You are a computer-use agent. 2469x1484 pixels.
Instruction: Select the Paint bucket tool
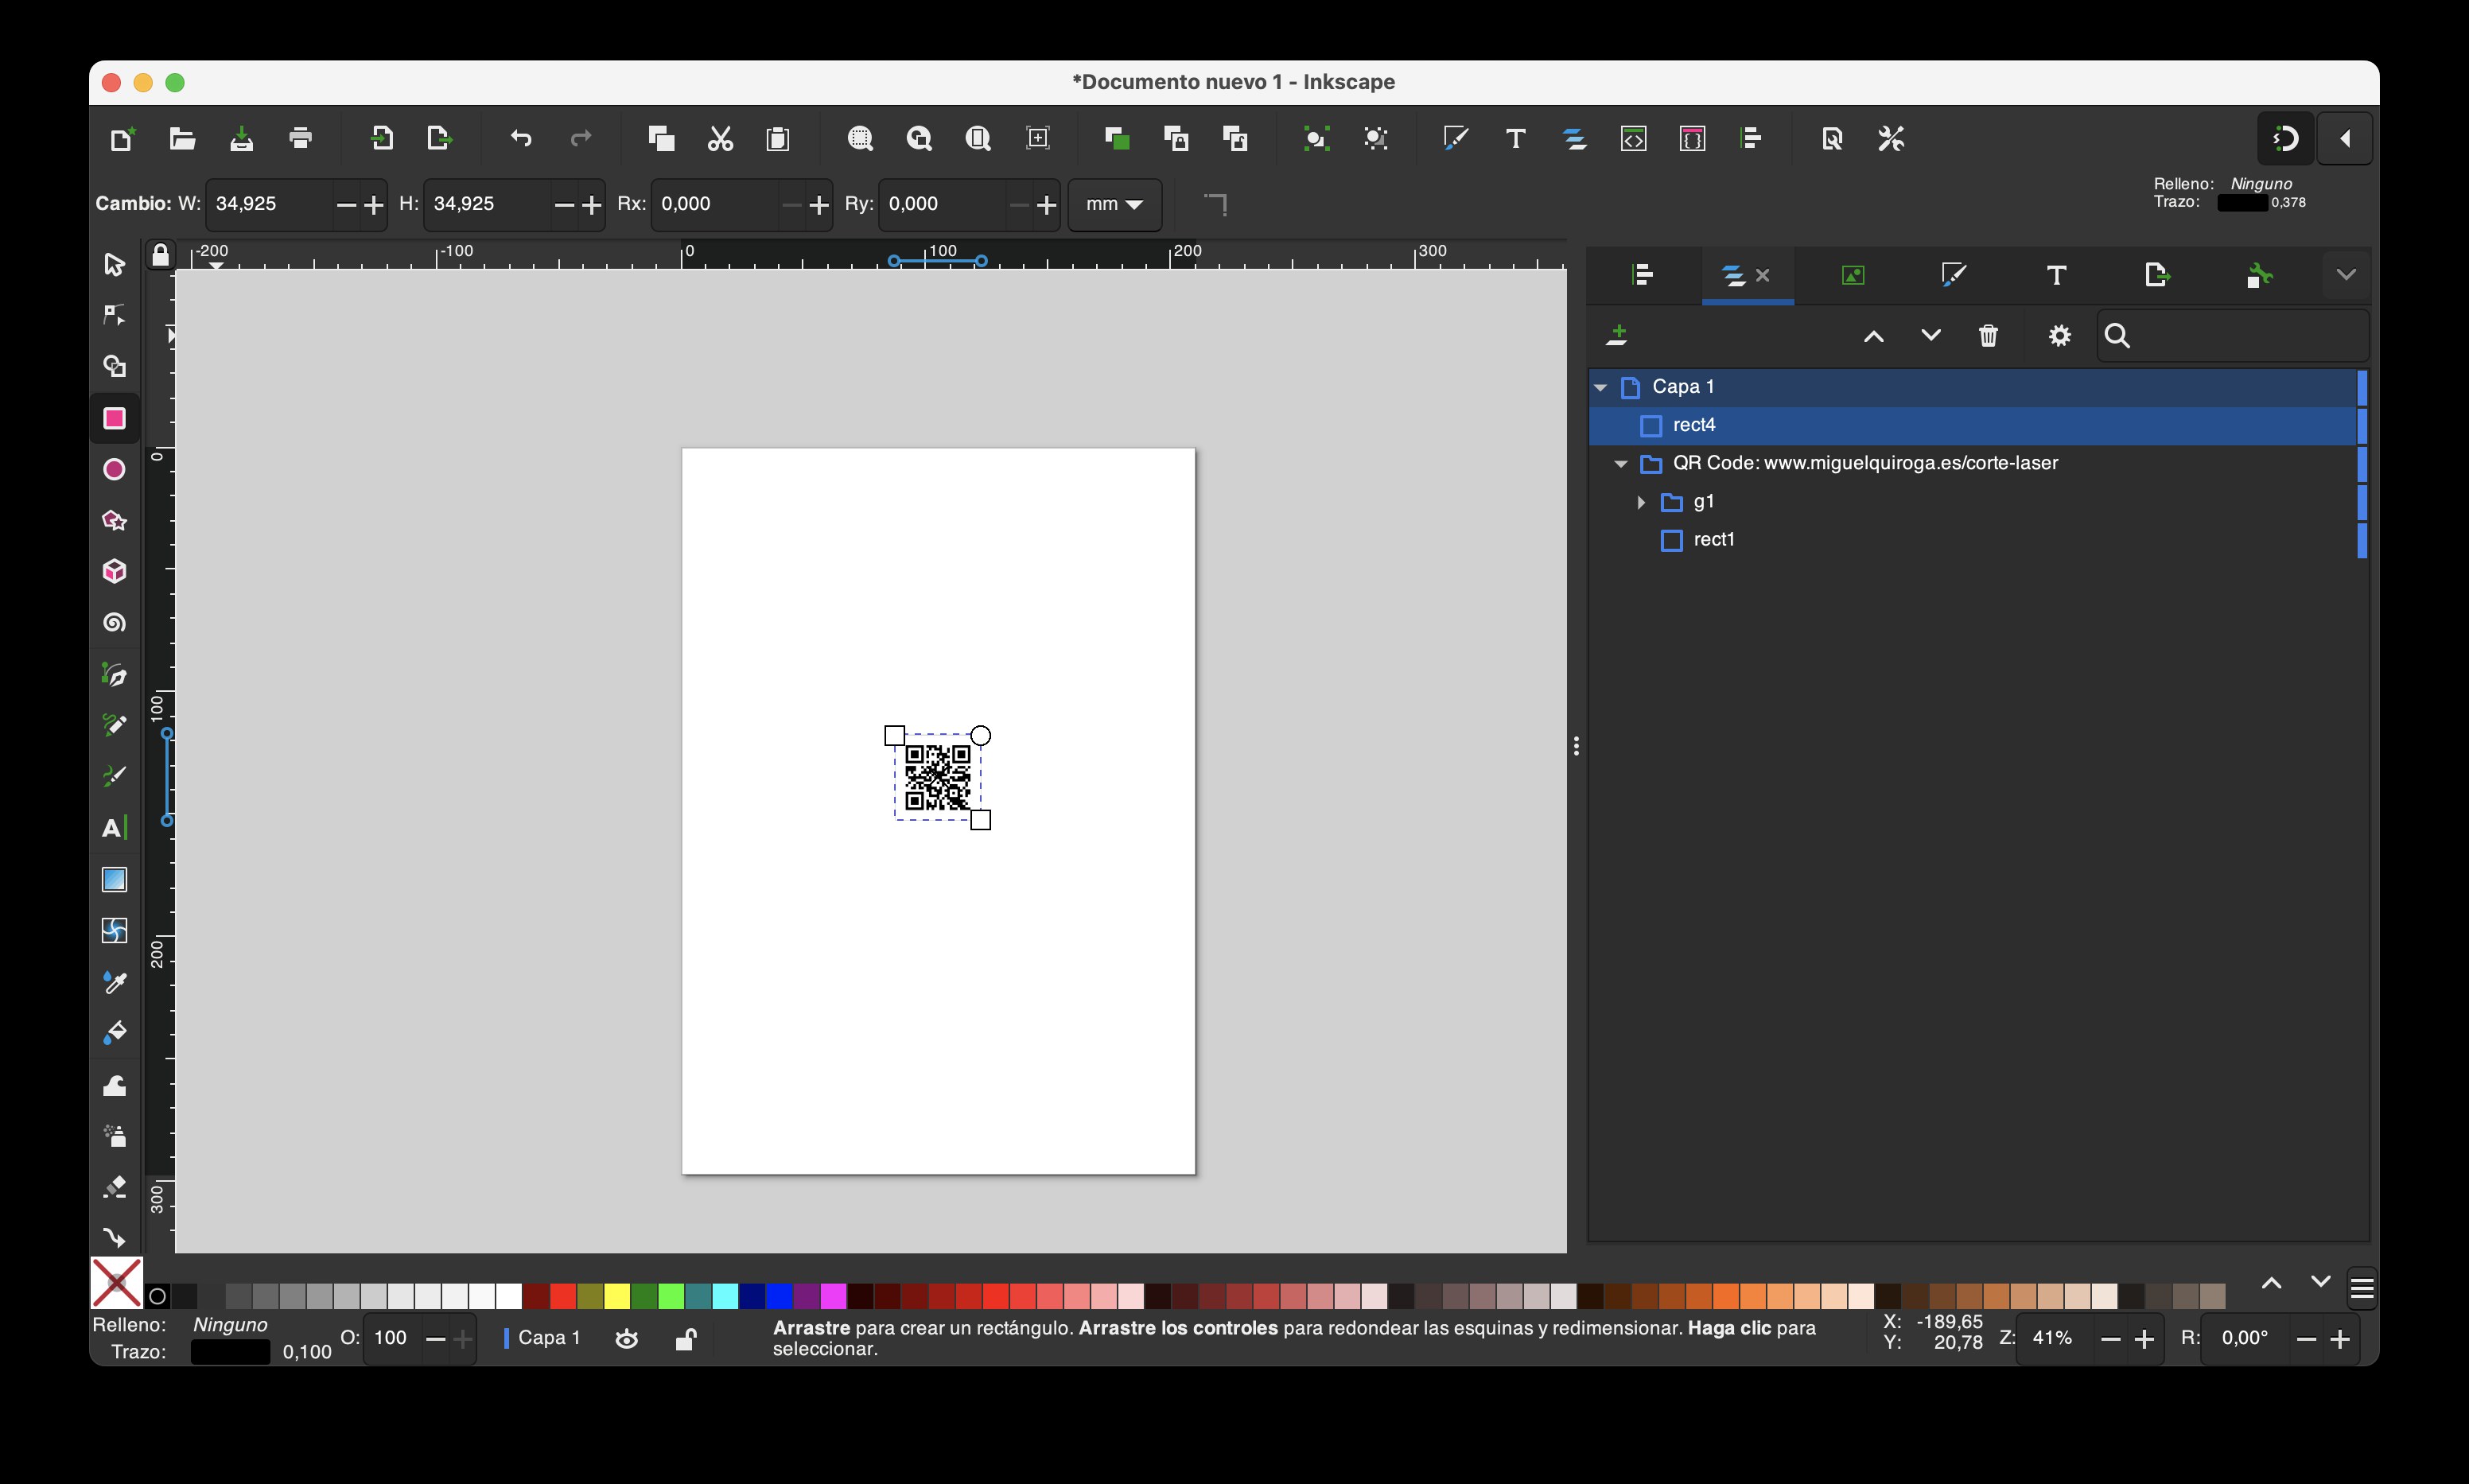click(x=114, y=1033)
